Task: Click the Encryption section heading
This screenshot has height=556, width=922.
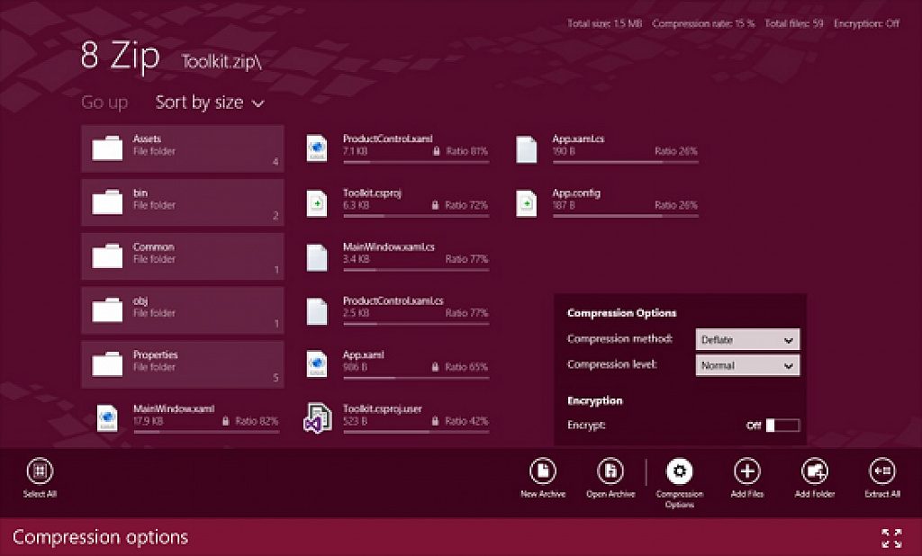Action: point(594,401)
